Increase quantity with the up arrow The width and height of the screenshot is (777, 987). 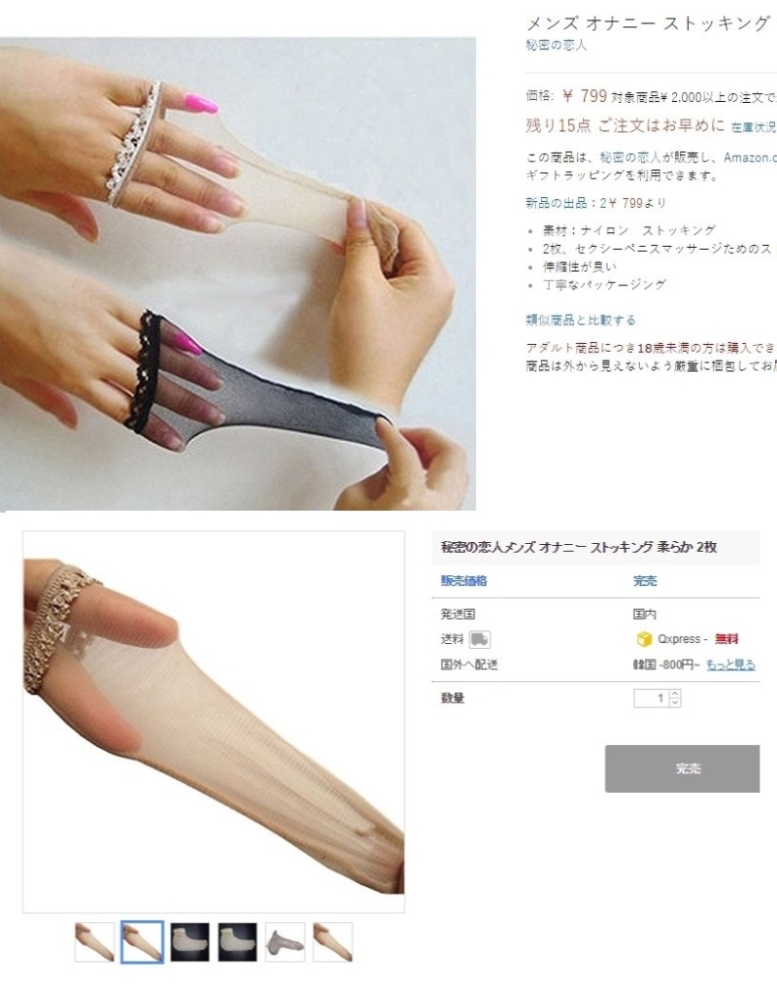(x=675, y=694)
